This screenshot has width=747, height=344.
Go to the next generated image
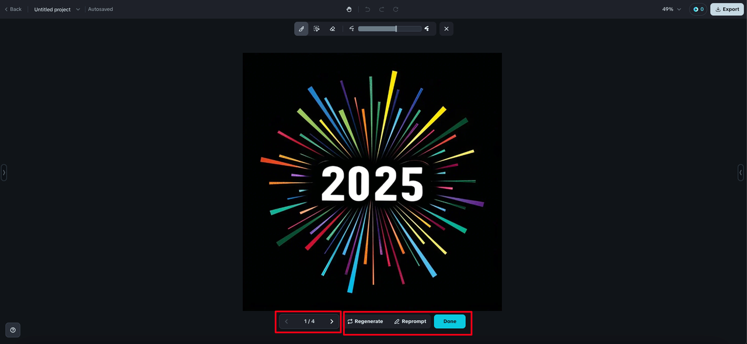[331, 321]
